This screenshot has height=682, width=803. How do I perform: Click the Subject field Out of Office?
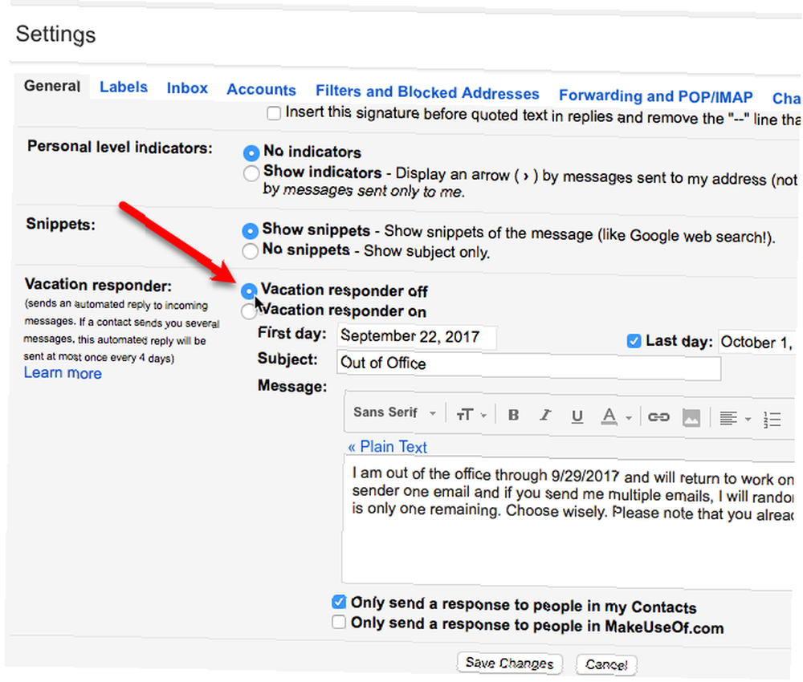[x=528, y=365]
